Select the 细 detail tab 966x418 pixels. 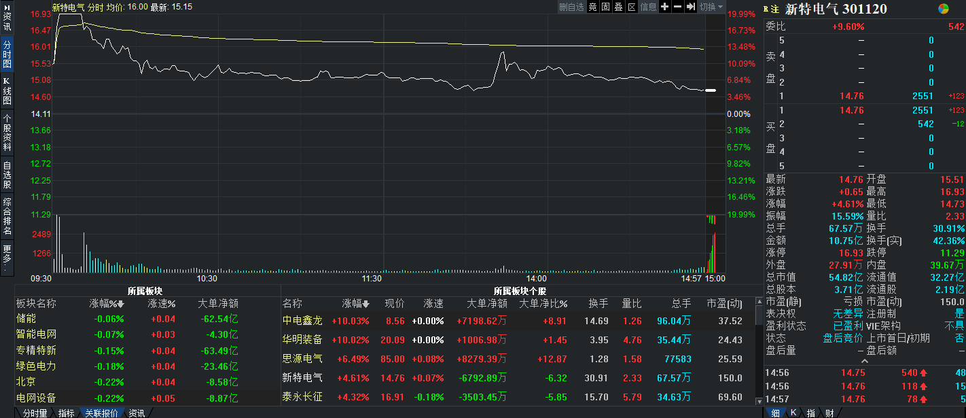coord(775,413)
